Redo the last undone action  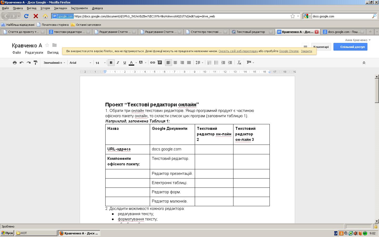point(28,63)
